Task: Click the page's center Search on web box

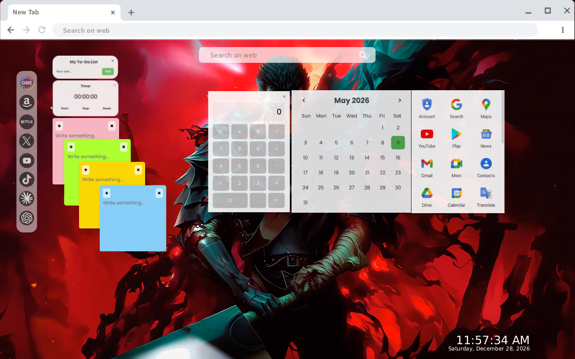Action: pos(287,55)
